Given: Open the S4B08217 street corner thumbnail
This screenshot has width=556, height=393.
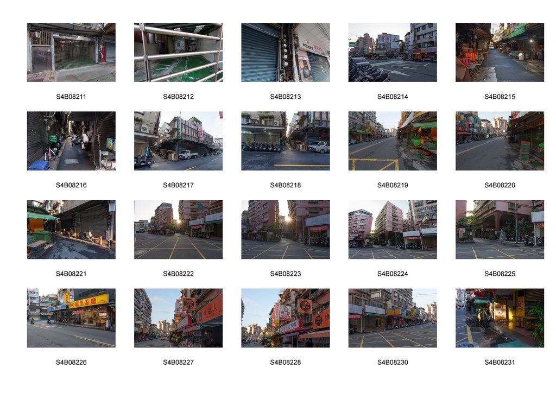Looking at the screenshot, I should click(x=178, y=141).
